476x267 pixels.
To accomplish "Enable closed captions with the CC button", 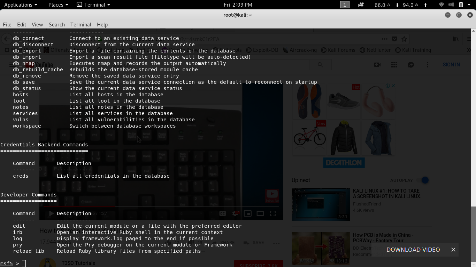I will [222, 213].
